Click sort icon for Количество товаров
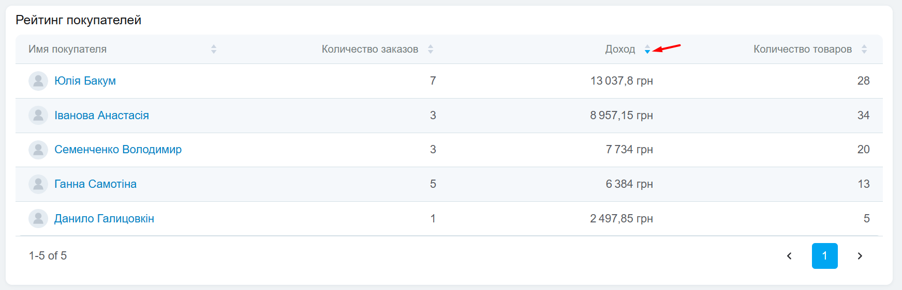The height and width of the screenshot is (290, 902). tap(864, 49)
